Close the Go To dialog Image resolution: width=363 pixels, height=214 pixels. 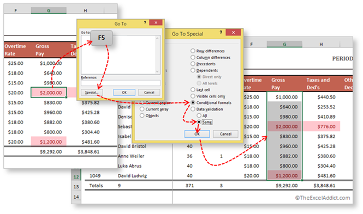tap(156, 23)
